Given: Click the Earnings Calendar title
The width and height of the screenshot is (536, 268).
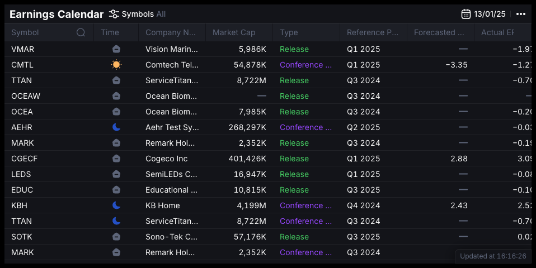Looking at the screenshot, I should tap(57, 14).
